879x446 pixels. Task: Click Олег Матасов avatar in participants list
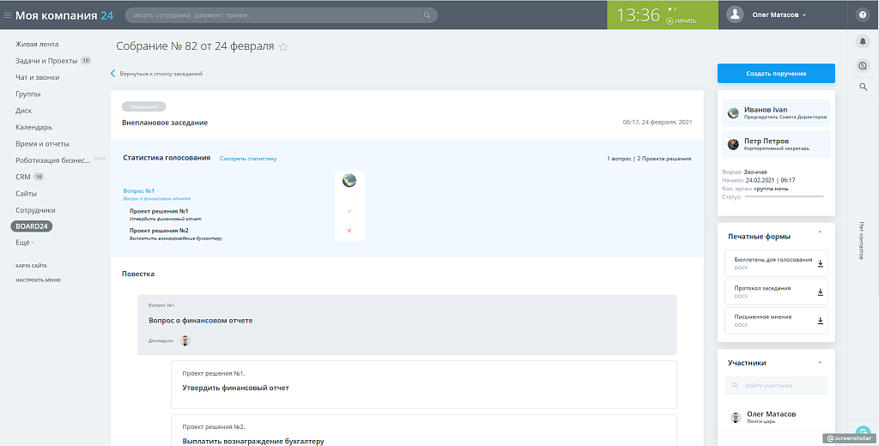(736, 418)
